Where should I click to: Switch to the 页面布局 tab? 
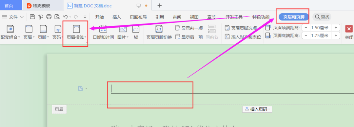(138, 17)
